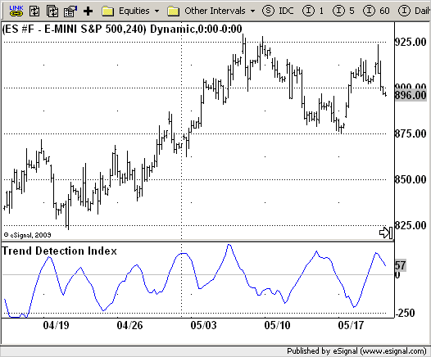Expand the Other Intervals dropdown arrow
This screenshot has width=431, height=357.
[252, 11]
